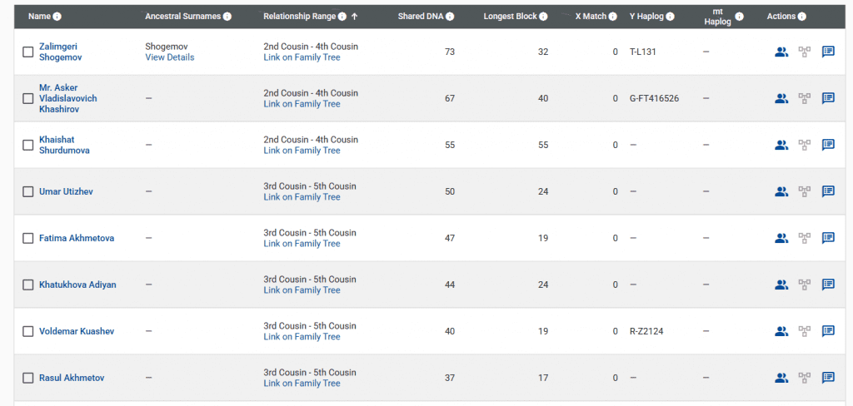Click the info icon next to Longest Block
The height and width of the screenshot is (406, 853).
coord(543,17)
